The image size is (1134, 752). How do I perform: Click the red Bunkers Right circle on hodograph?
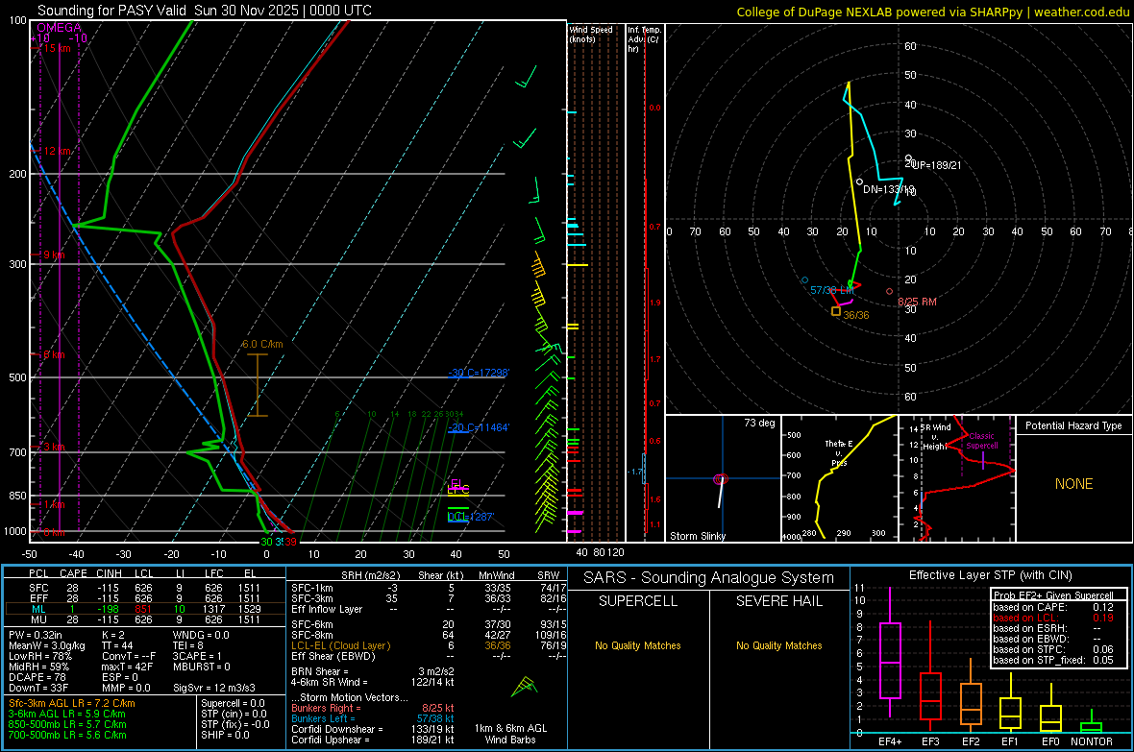click(x=890, y=291)
